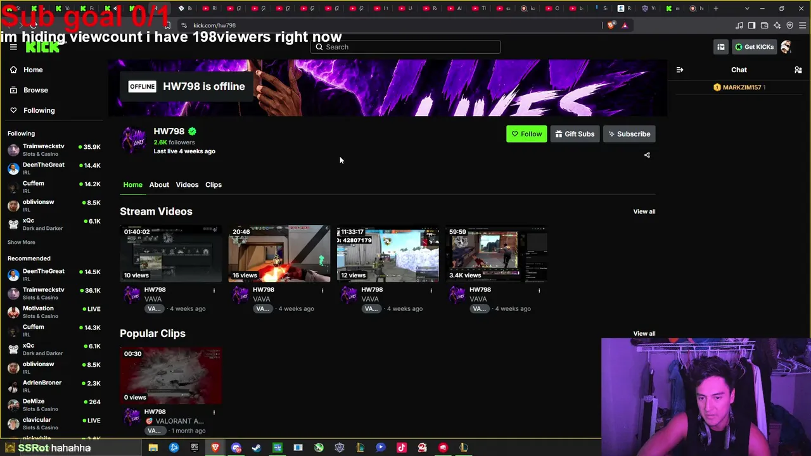The image size is (811, 456).
Task: Open DeMize in Recommended list
Action: point(54,405)
